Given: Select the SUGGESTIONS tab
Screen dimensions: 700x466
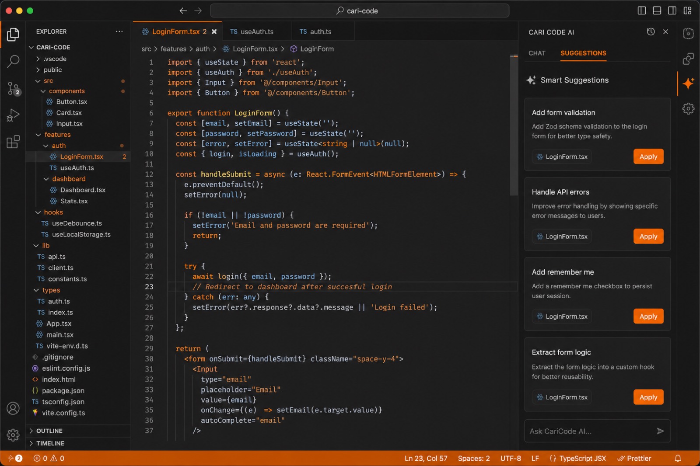Looking at the screenshot, I should pos(583,53).
